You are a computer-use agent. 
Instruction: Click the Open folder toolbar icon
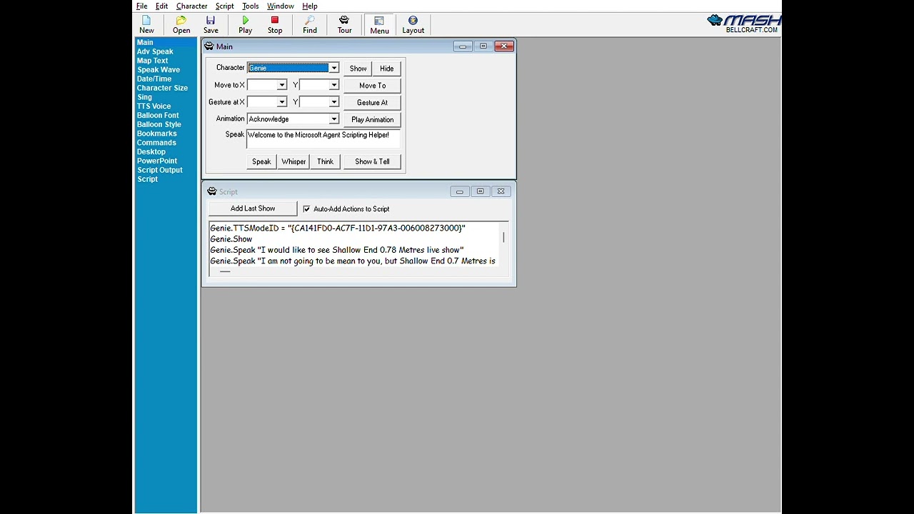(181, 25)
